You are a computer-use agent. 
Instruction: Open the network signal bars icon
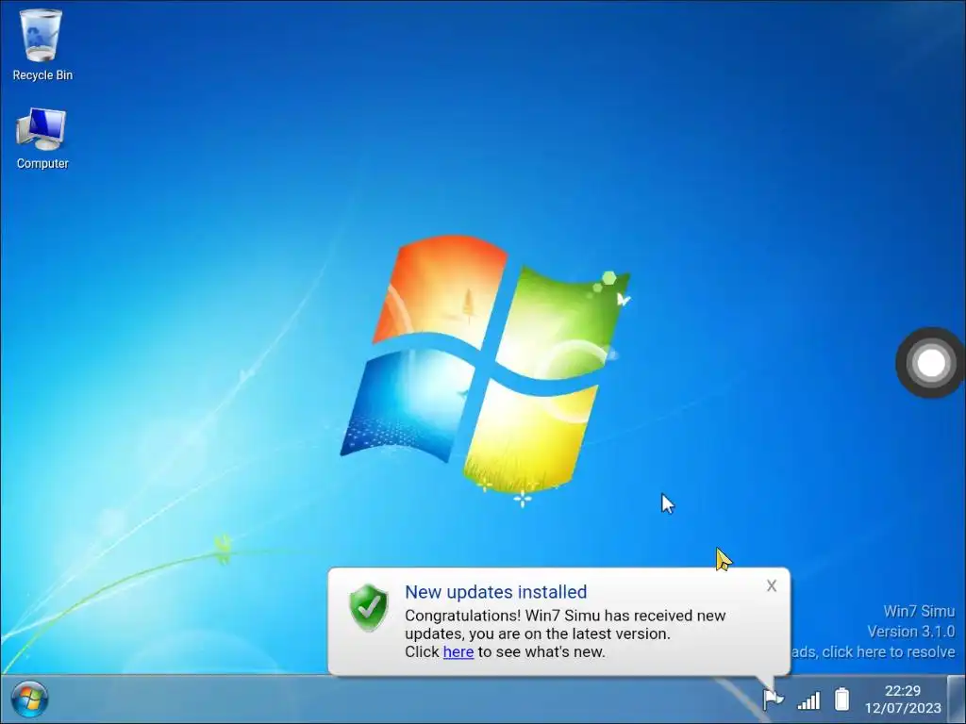[808, 700]
